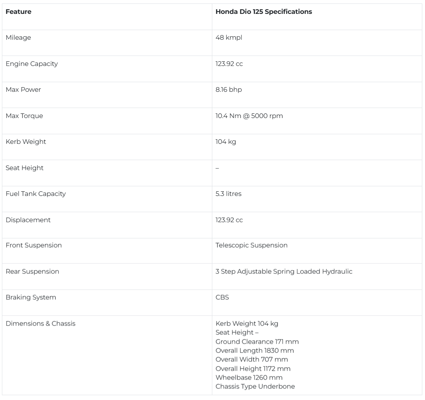The height and width of the screenshot is (400, 425).
Task: Click the Telescopic Suspension value
Action: tap(251, 245)
